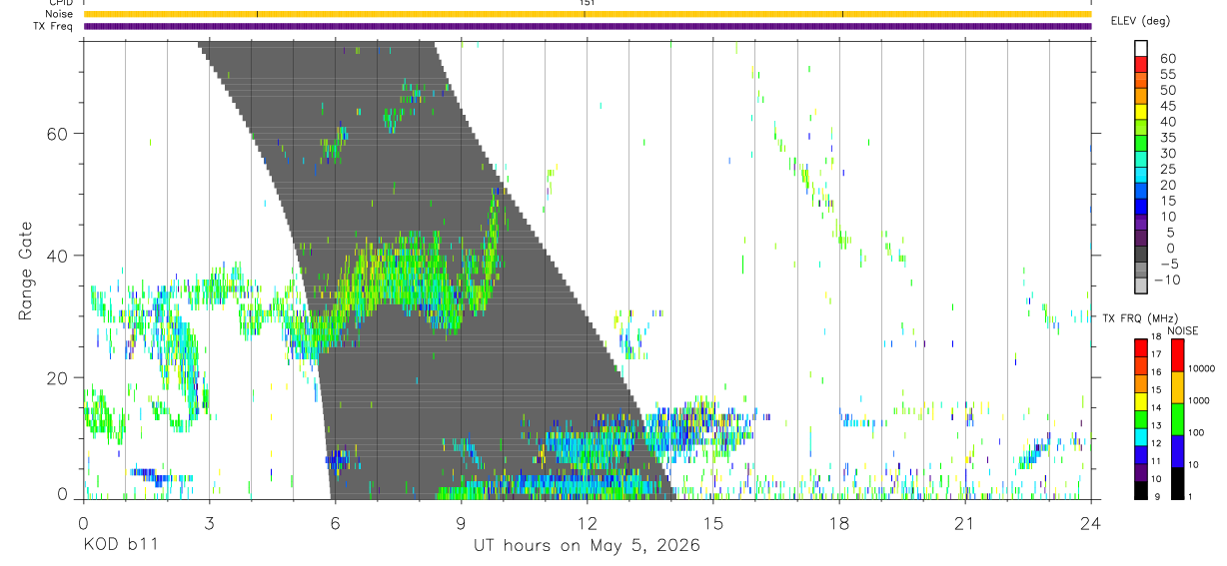Click the '45' label on ELEV scale
This screenshot has width=1227, height=566.
click(1168, 106)
